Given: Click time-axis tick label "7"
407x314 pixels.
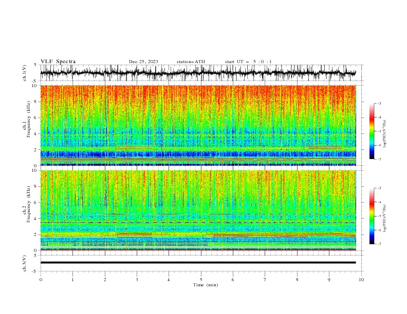Looking at the screenshot, I should [x=265, y=280].
